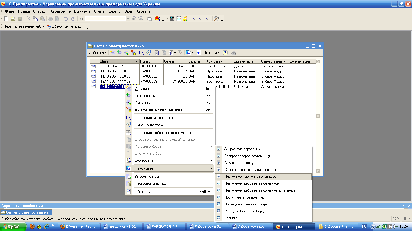
Task: Click the New document toolbar icon
Action: pos(6,19)
